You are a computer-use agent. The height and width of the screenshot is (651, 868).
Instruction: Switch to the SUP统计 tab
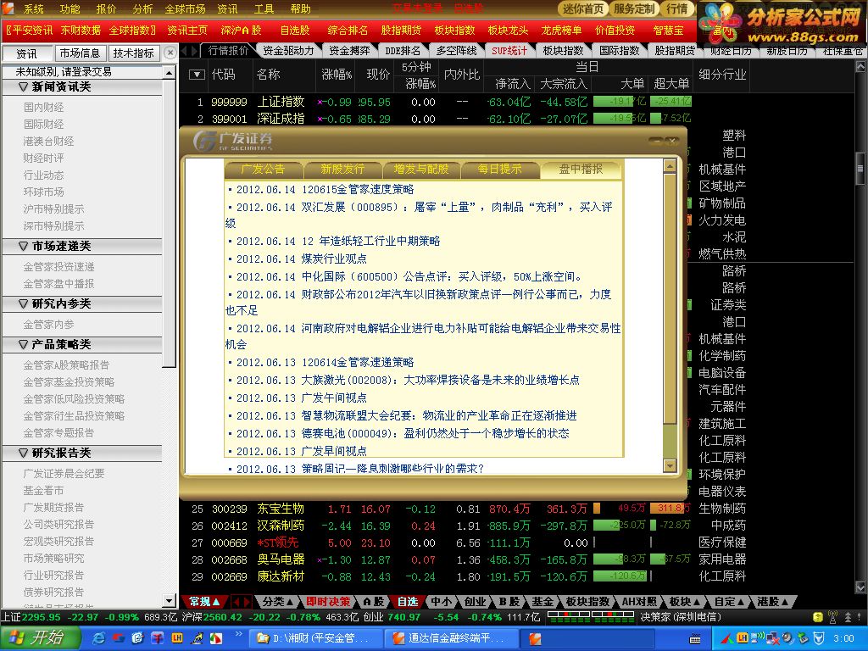(x=509, y=50)
